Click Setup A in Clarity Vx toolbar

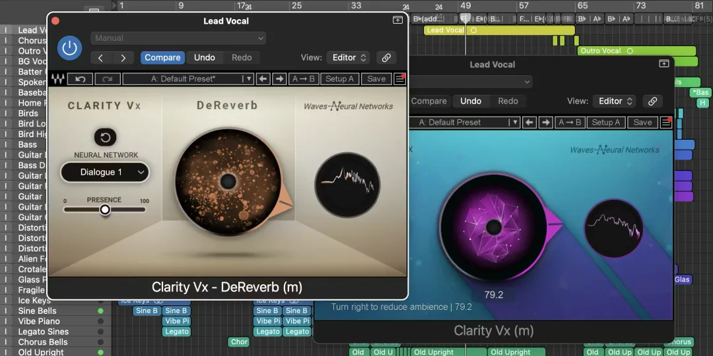pyautogui.click(x=606, y=123)
